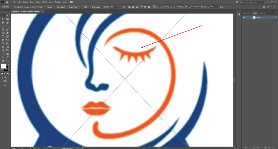Pick the Lasso tool
The width and height of the screenshot is (278, 149).
(7, 19)
